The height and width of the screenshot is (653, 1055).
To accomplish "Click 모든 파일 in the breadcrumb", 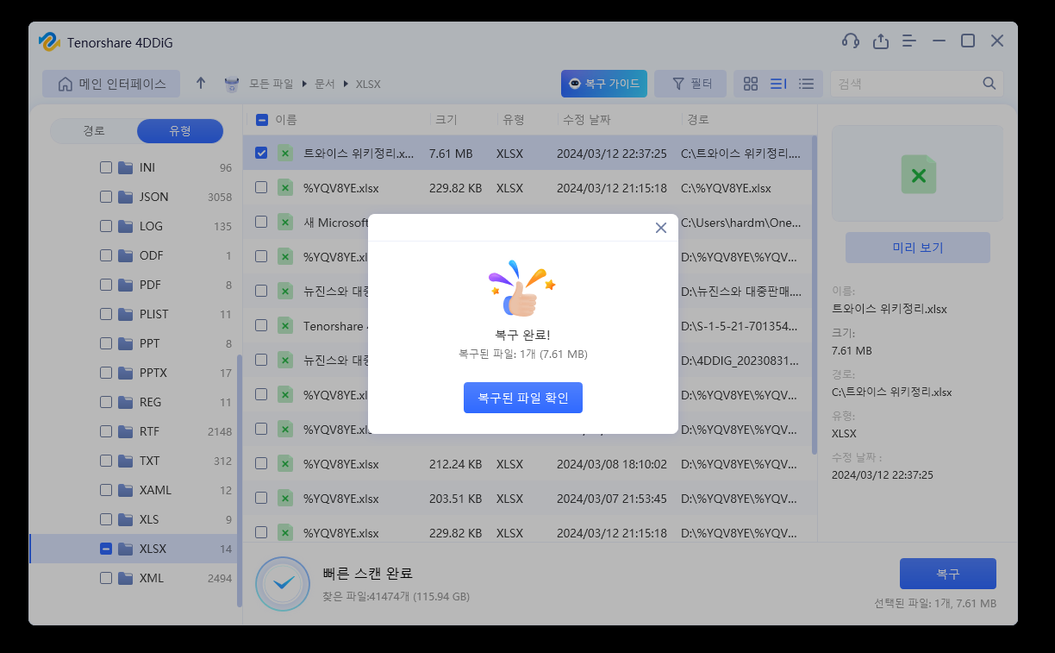I will pyautogui.click(x=271, y=85).
